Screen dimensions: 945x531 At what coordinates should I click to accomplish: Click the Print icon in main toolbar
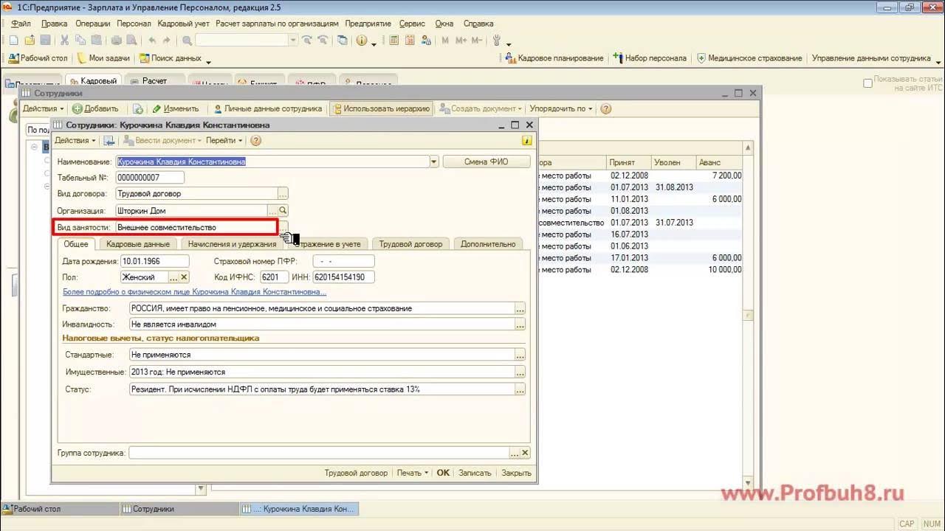115,41
